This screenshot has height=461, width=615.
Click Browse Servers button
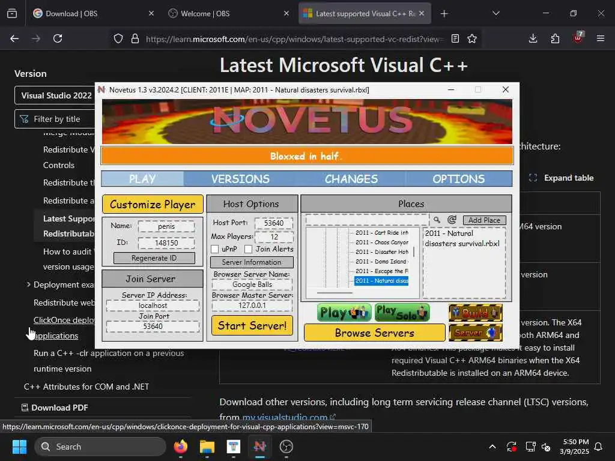(x=375, y=333)
